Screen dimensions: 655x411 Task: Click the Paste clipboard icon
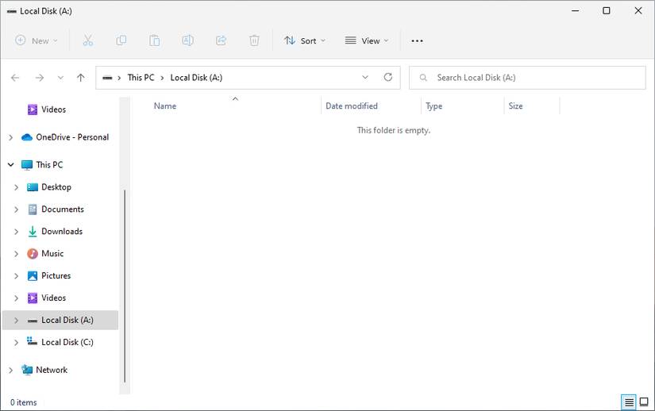coord(155,40)
